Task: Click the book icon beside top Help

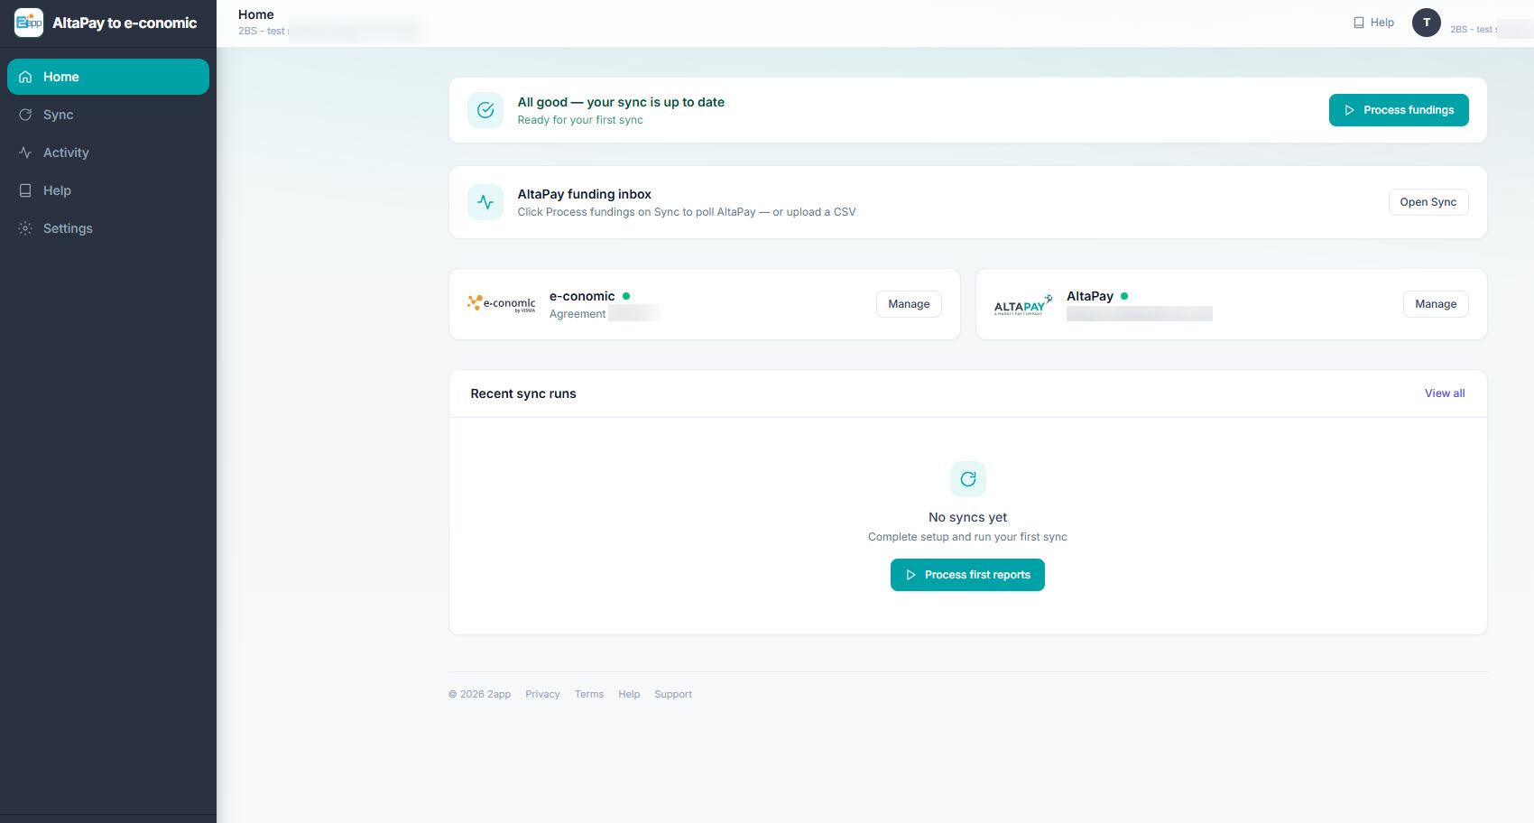Action: pos(1359,23)
